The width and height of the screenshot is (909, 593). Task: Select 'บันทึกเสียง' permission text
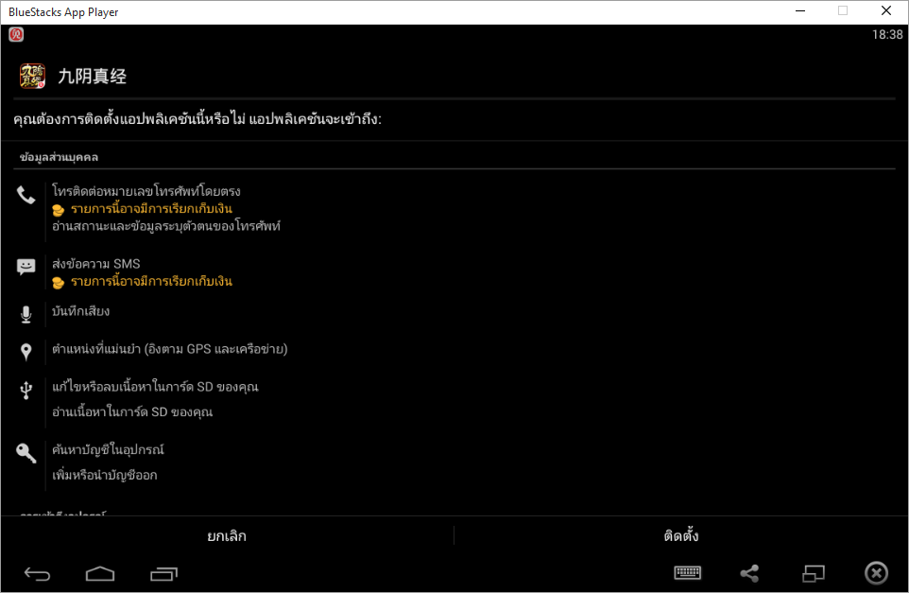point(80,311)
